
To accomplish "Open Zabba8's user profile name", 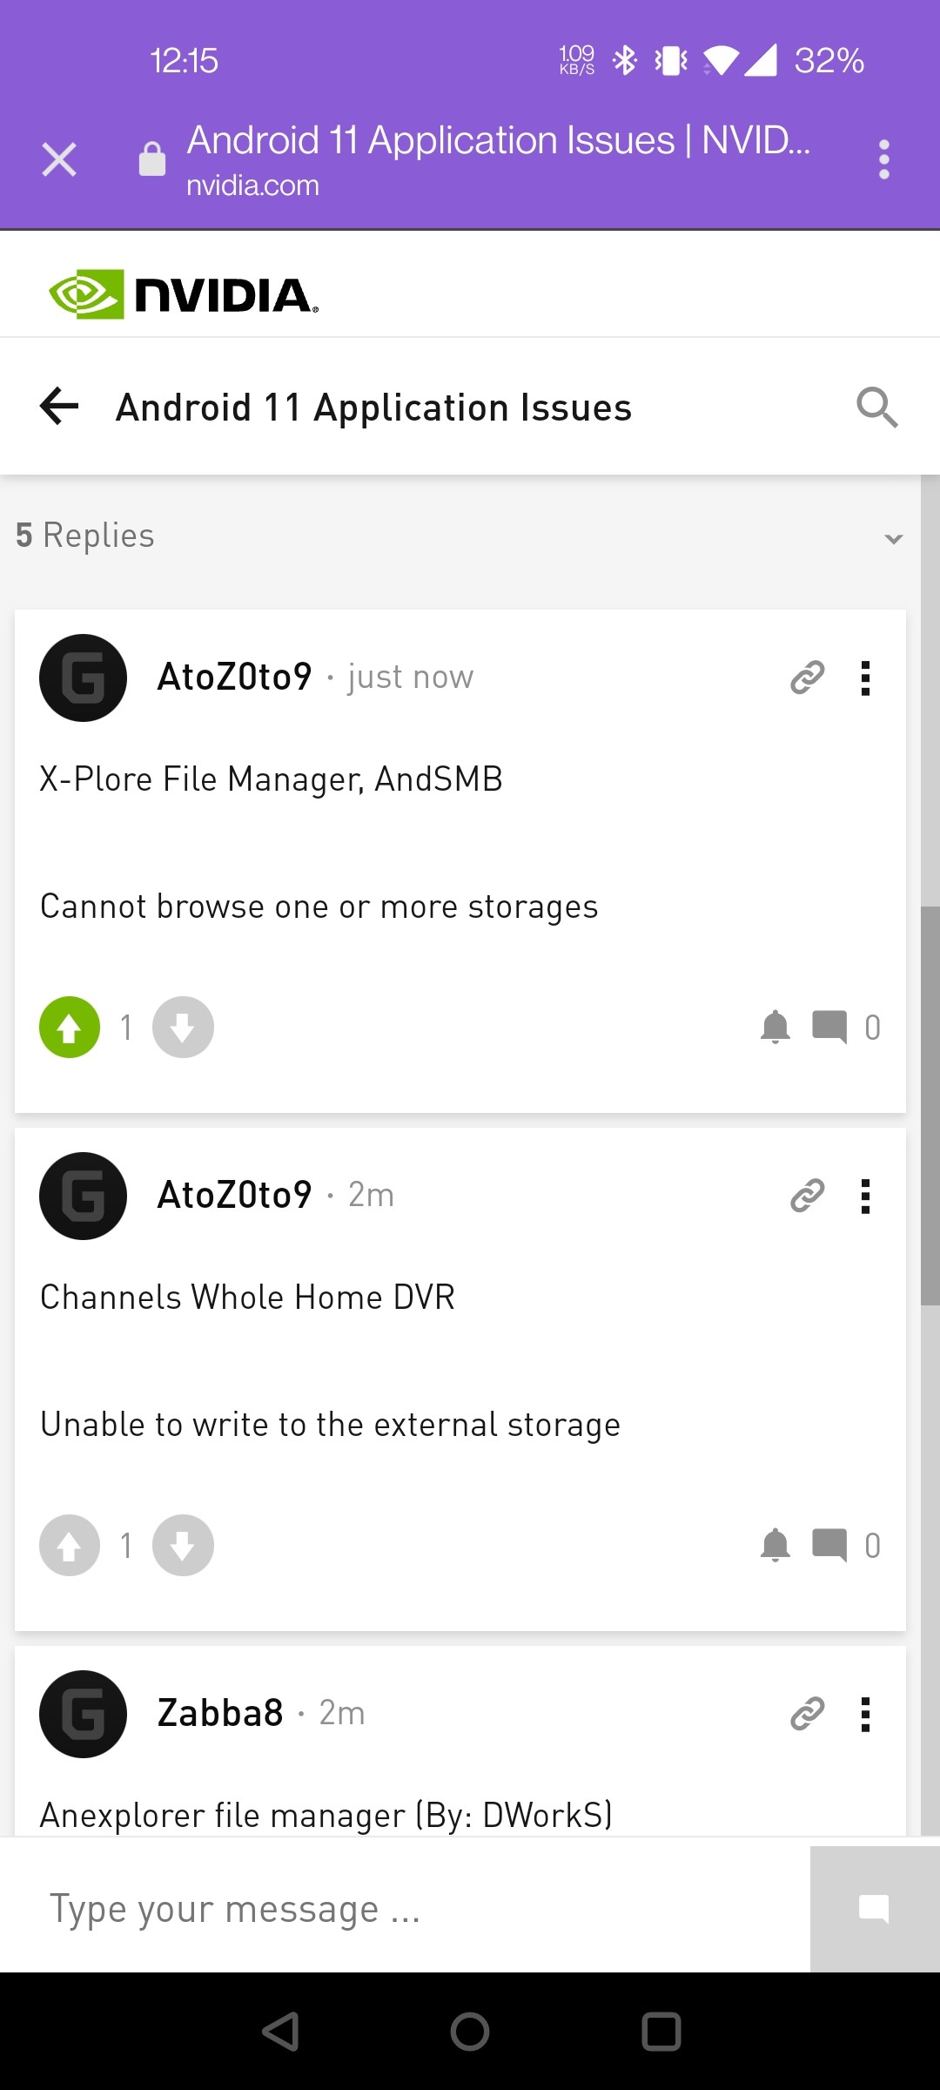I will point(220,1713).
